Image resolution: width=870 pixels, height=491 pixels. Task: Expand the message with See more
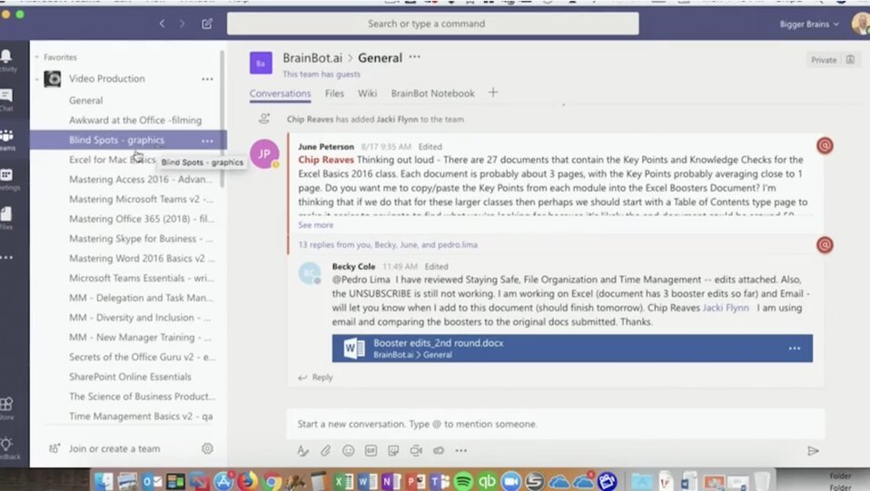point(316,225)
